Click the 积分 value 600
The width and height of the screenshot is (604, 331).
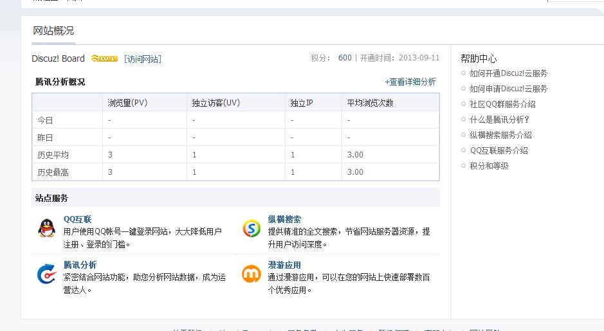345,58
